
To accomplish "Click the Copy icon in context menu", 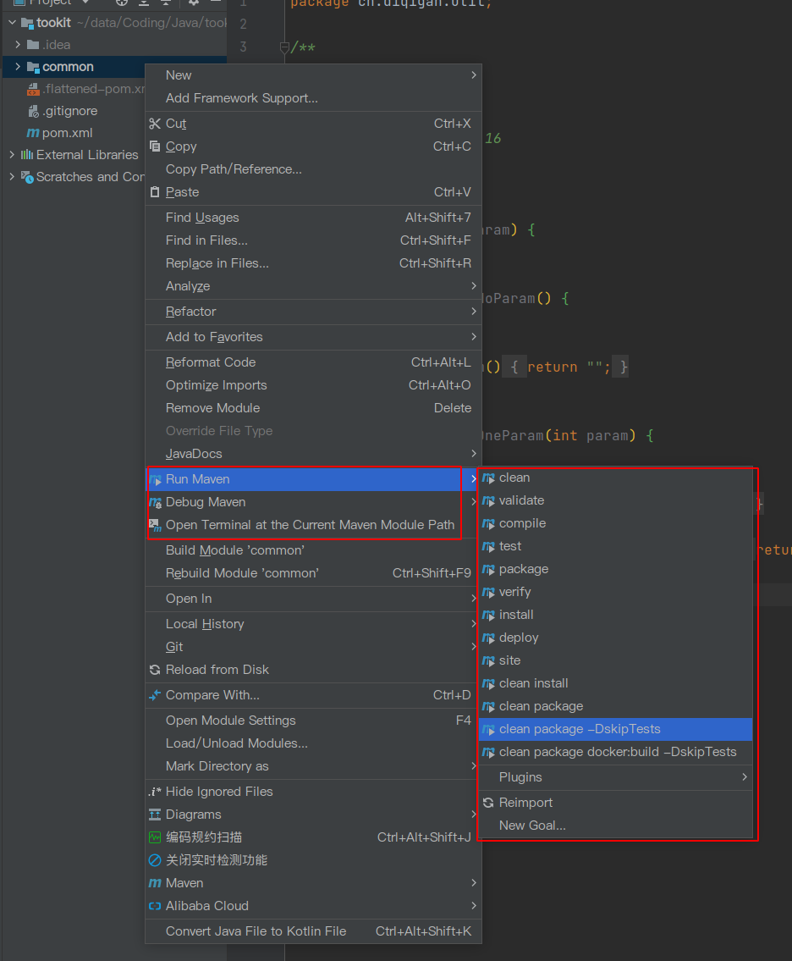I will click(x=155, y=146).
